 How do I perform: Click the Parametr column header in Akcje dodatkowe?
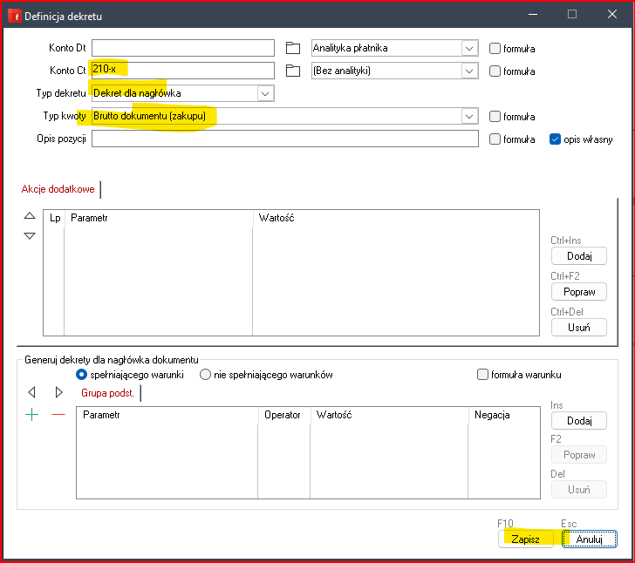point(159,218)
